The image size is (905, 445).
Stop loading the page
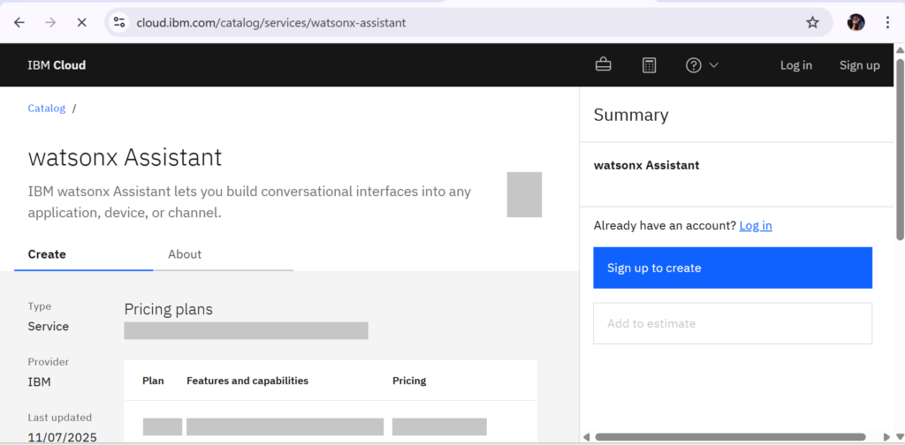pyautogui.click(x=81, y=22)
